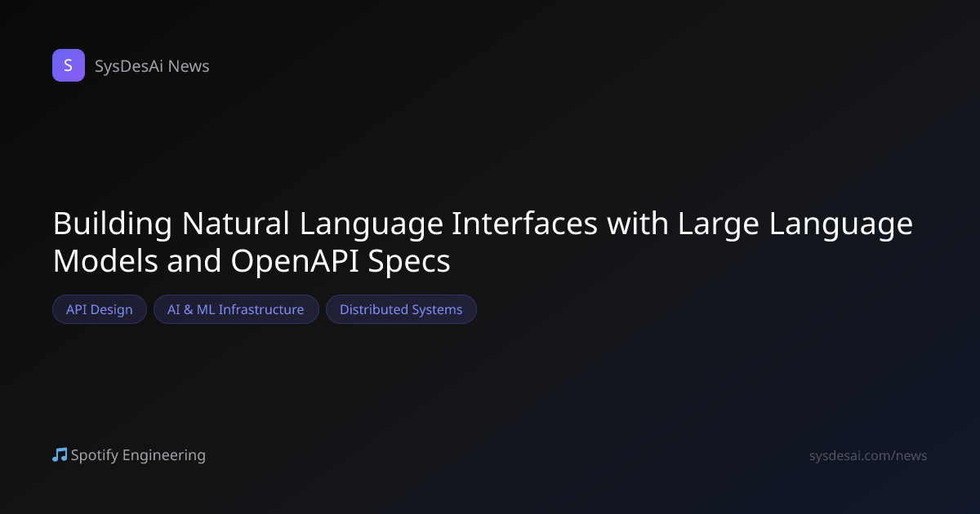This screenshot has height=514, width=980.
Task: Open the SysDesAi News brand label
Action: 152,66
